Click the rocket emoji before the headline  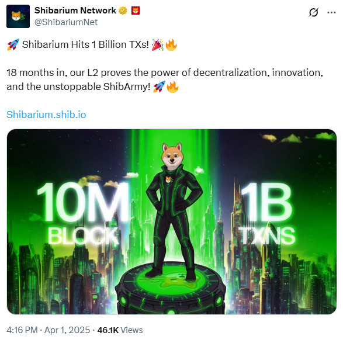[13, 44]
